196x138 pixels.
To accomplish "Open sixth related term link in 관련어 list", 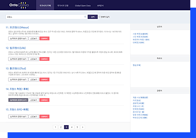I will click(x=139, y=112).
